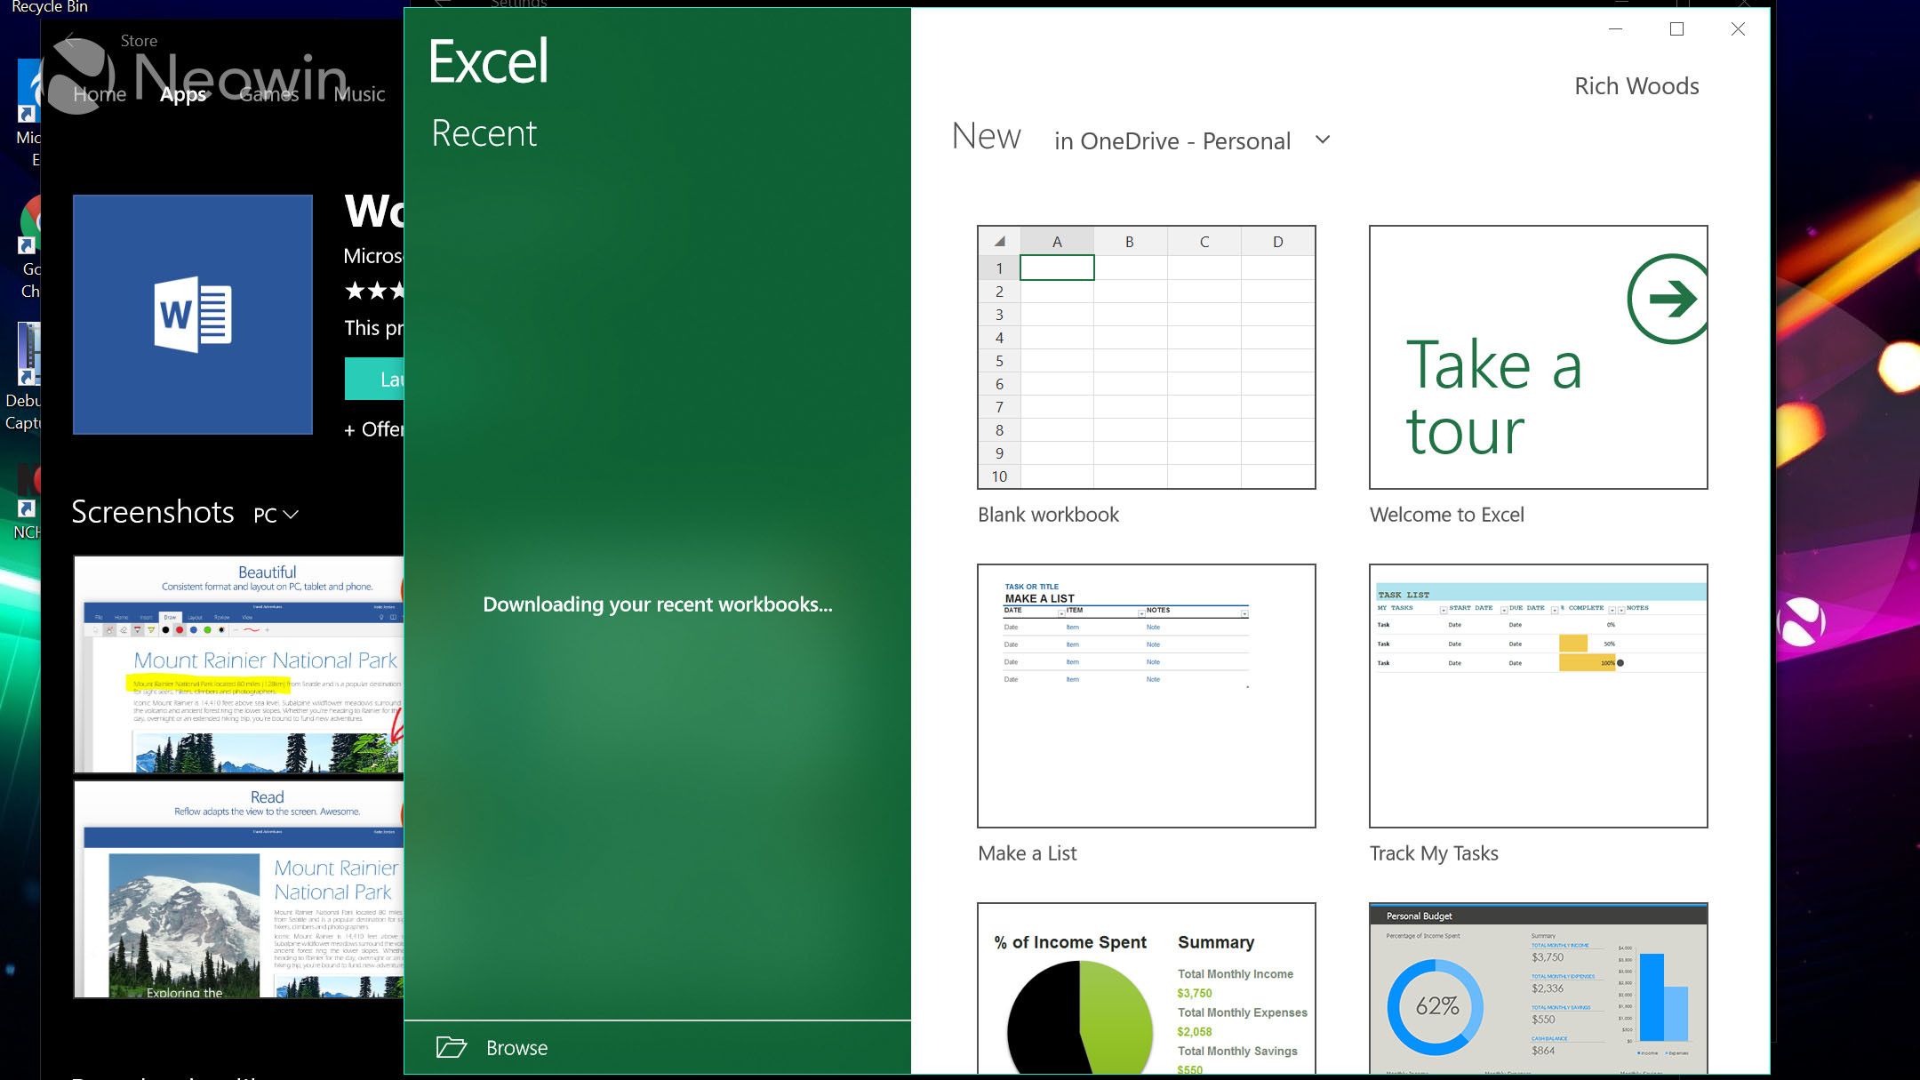Click the Rich Woods account name
The width and height of the screenshot is (1920, 1080).
point(1636,86)
